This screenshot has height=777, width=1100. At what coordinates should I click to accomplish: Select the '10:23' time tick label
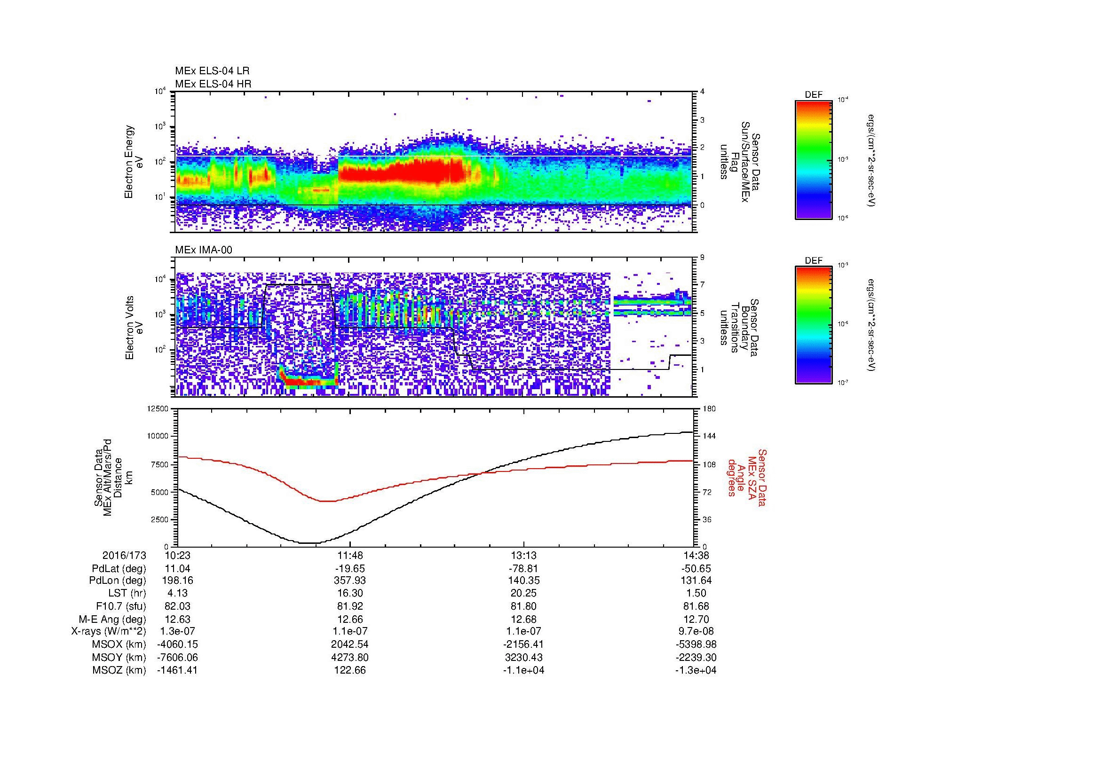177,555
